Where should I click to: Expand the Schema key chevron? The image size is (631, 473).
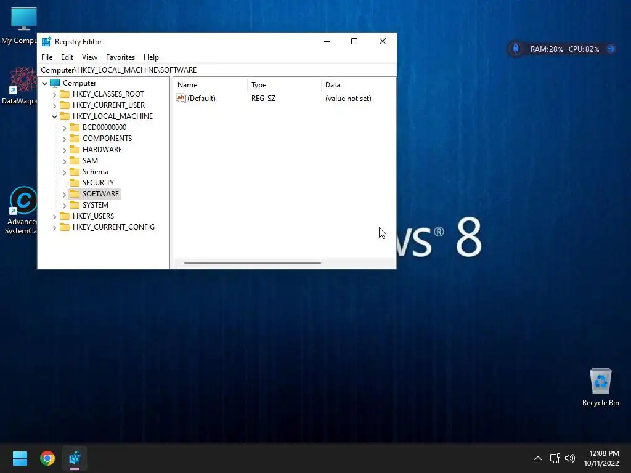pos(64,172)
